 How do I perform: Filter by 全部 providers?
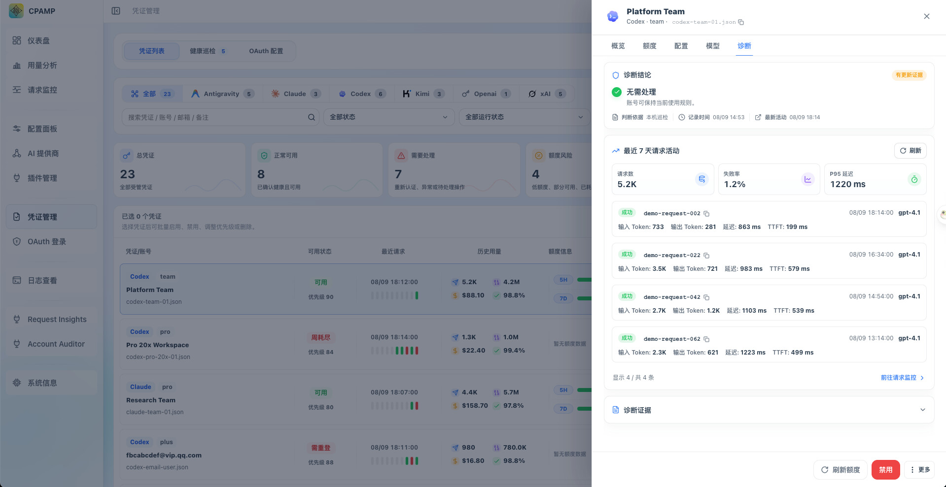pyautogui.click(x=152, y=94)
